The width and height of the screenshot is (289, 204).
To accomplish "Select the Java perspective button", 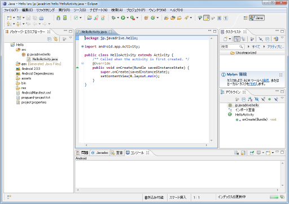I will 257,18.
